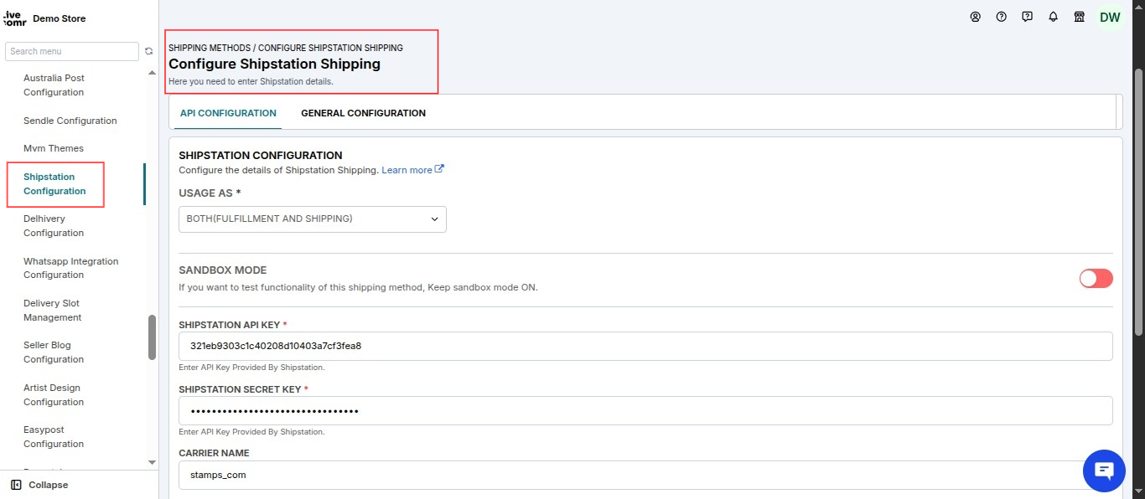Open Delhivery Configuration menu item
The image size is (1145, 499).
coord(54,226)
